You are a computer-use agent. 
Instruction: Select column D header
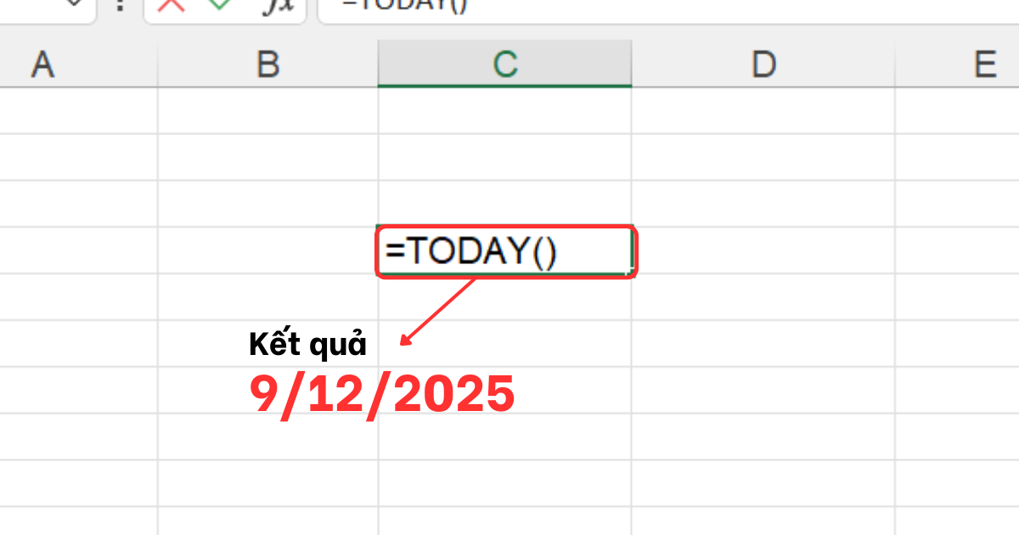tap(763, 65)
